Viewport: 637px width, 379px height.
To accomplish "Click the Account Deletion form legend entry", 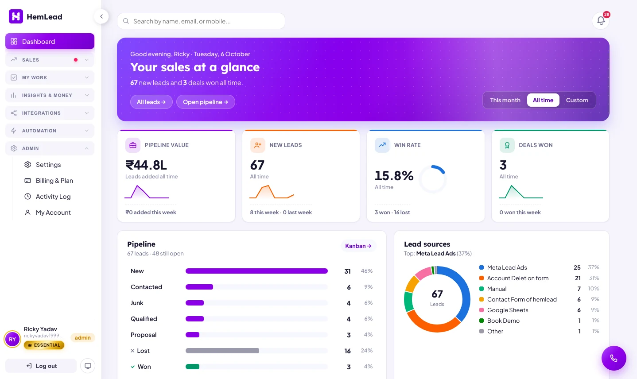I will [540, 278].
